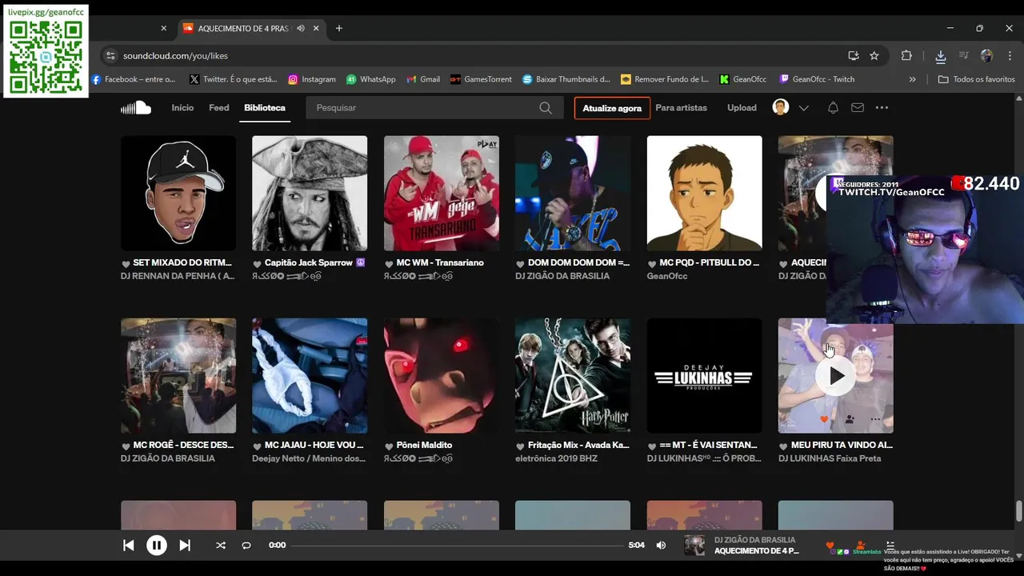Open the GamesTorrent bookmark

(481, 79)
